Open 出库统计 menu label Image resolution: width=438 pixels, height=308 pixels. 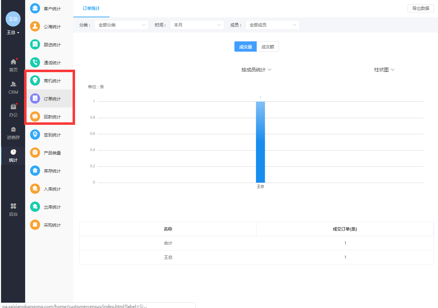52,207
